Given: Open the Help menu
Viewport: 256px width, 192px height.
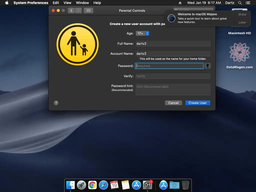Looking at the screenshot, I should pyautogui.click(x=97, y=3).
